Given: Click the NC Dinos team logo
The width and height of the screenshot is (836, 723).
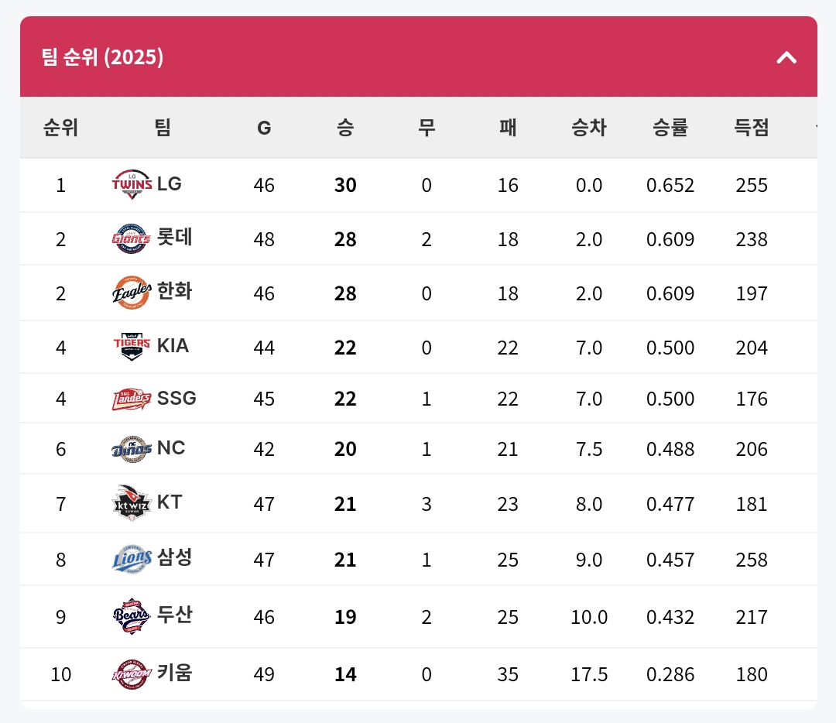Looking at the screenshot, I should tap(132, 449).
